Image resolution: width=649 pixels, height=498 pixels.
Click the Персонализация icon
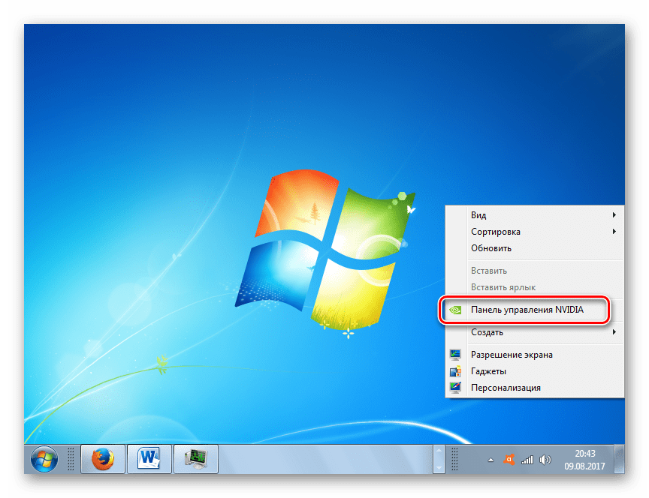click(455, 388)
